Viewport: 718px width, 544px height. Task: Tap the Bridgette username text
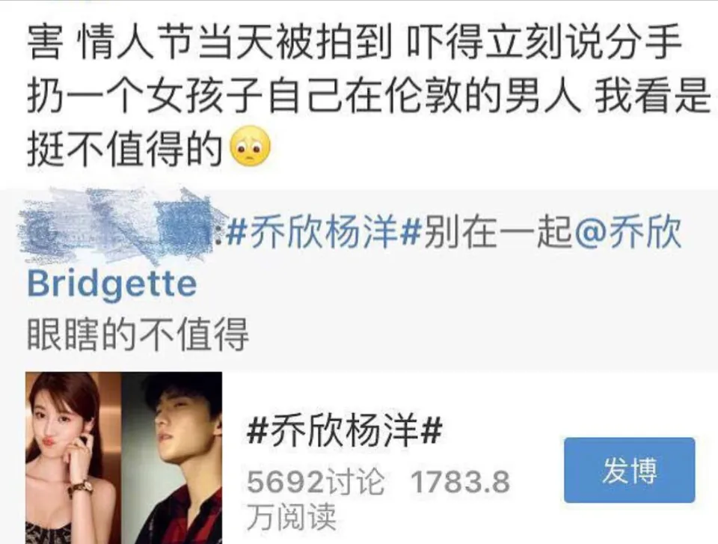pyautogui.click(x=112, y=284)
